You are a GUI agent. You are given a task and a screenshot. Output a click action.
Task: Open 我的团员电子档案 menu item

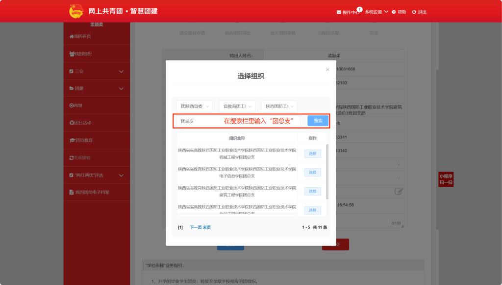coord(92,192)
